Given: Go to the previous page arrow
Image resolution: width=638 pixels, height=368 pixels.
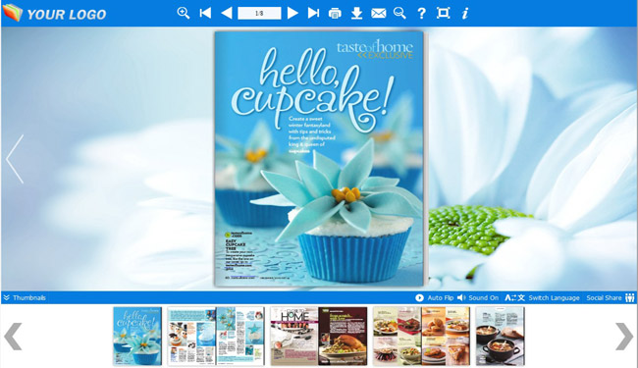Looking at the screenshot, I should (x=226, y=13).
